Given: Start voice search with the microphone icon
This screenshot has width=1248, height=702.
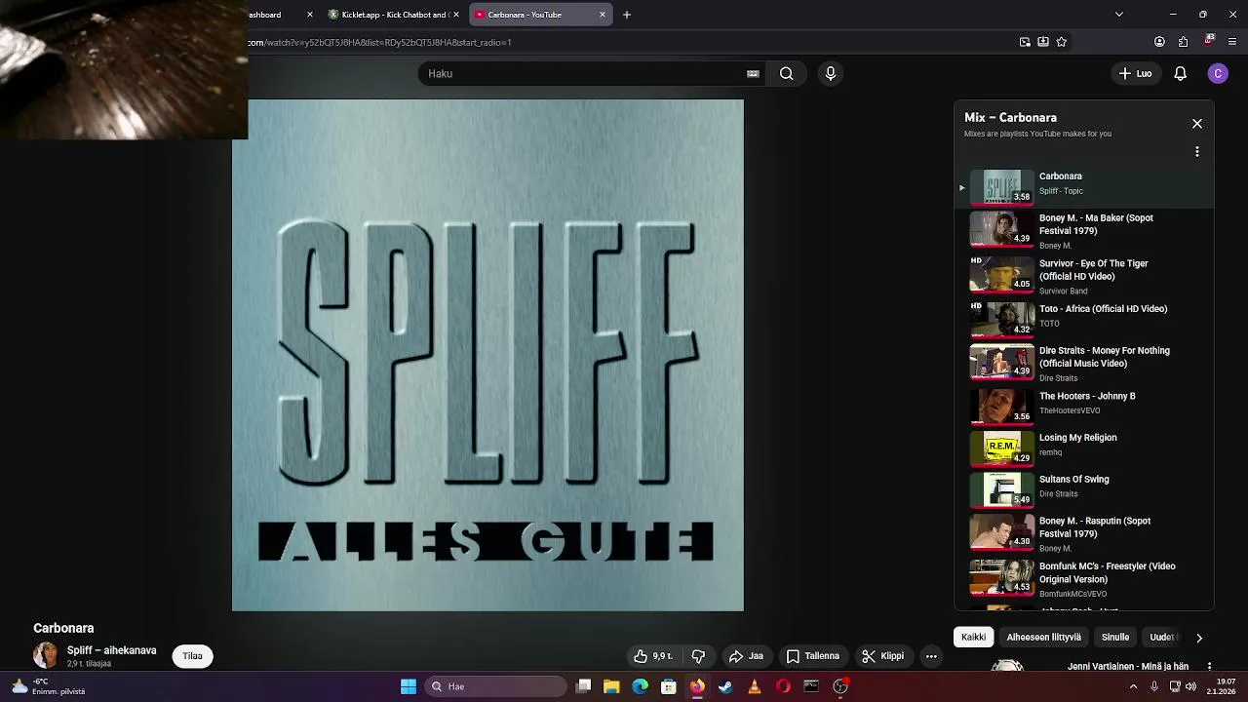Looking at the screenshot, I should 830,73.
